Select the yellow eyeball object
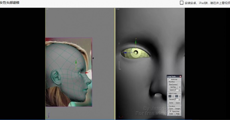This screenshot has width=230, height=120. tap(136, 53)
